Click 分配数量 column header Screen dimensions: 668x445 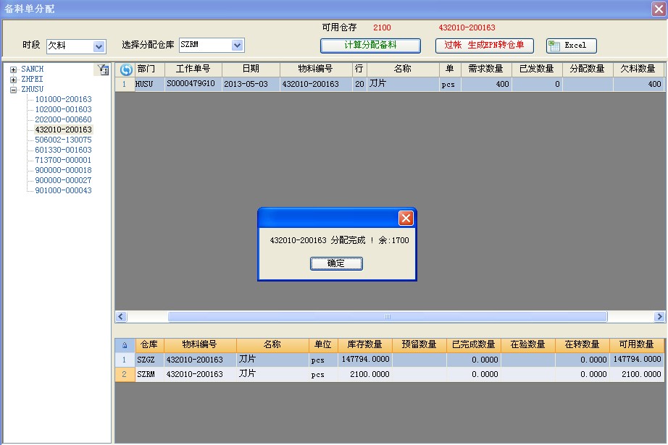[x=587, y=69]
